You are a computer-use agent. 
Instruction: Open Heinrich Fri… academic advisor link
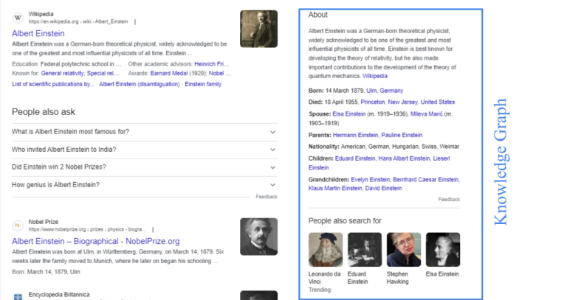212,64
